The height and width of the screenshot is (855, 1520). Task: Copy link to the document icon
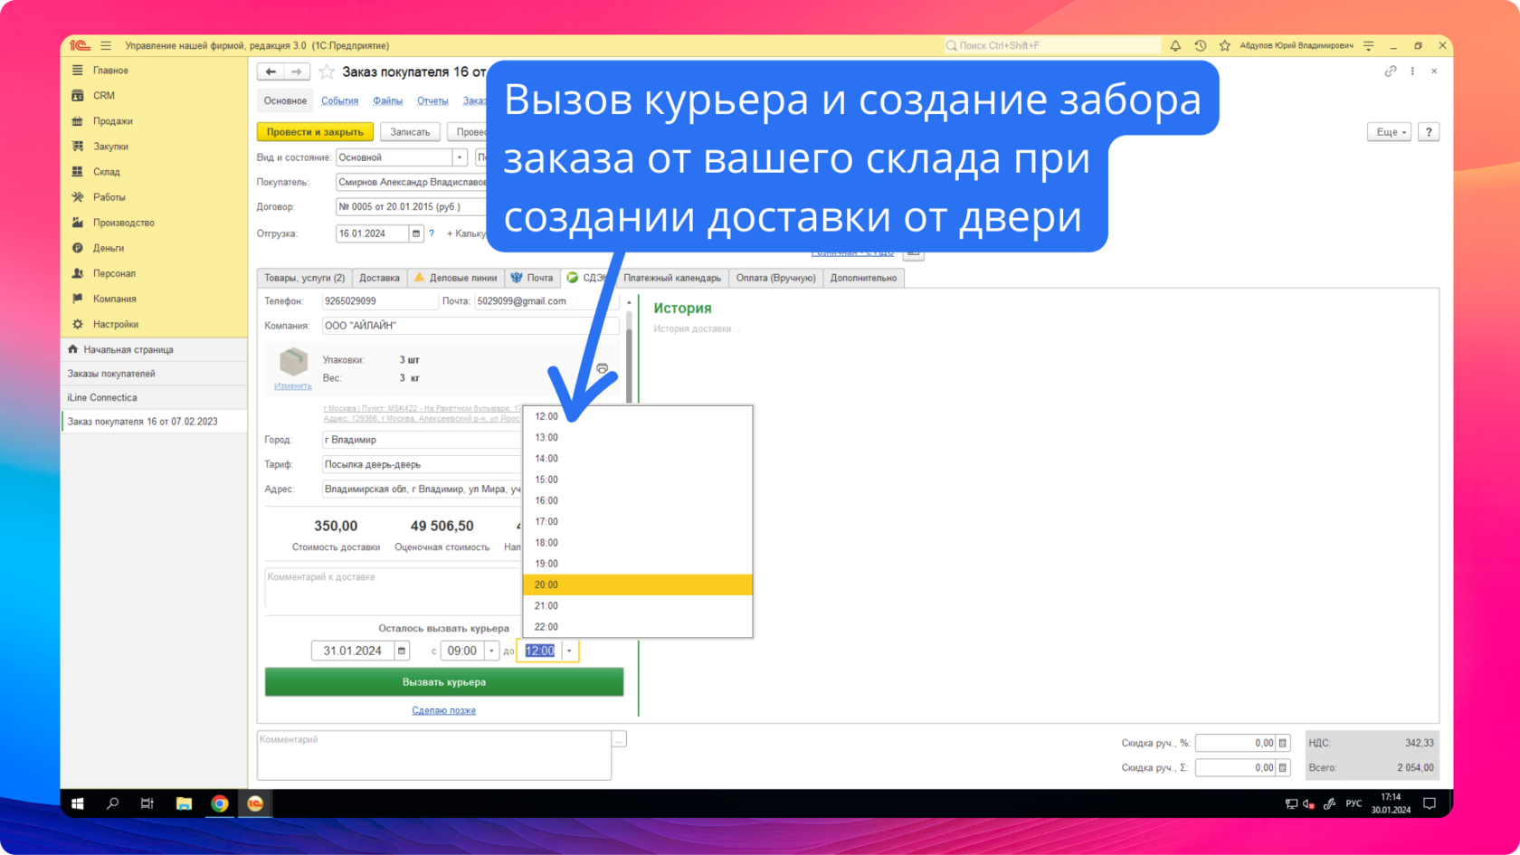(1391, 71)
